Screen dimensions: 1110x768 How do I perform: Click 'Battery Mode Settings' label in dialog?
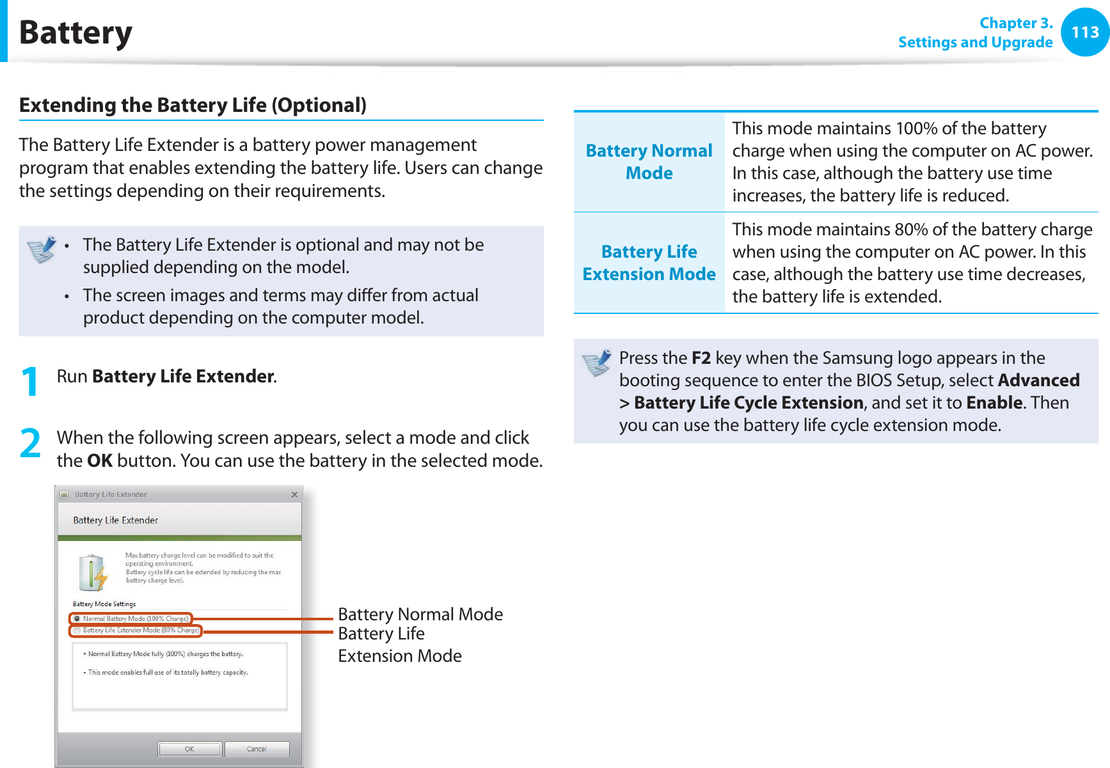104,604
